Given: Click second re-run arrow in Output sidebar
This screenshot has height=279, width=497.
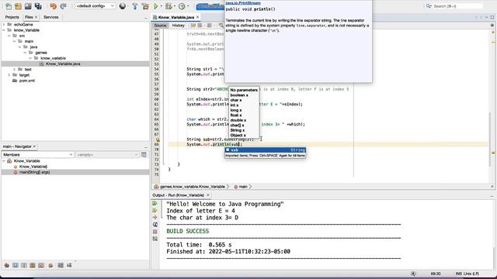Looking at the screenshot, I should (x=155, y=210).
